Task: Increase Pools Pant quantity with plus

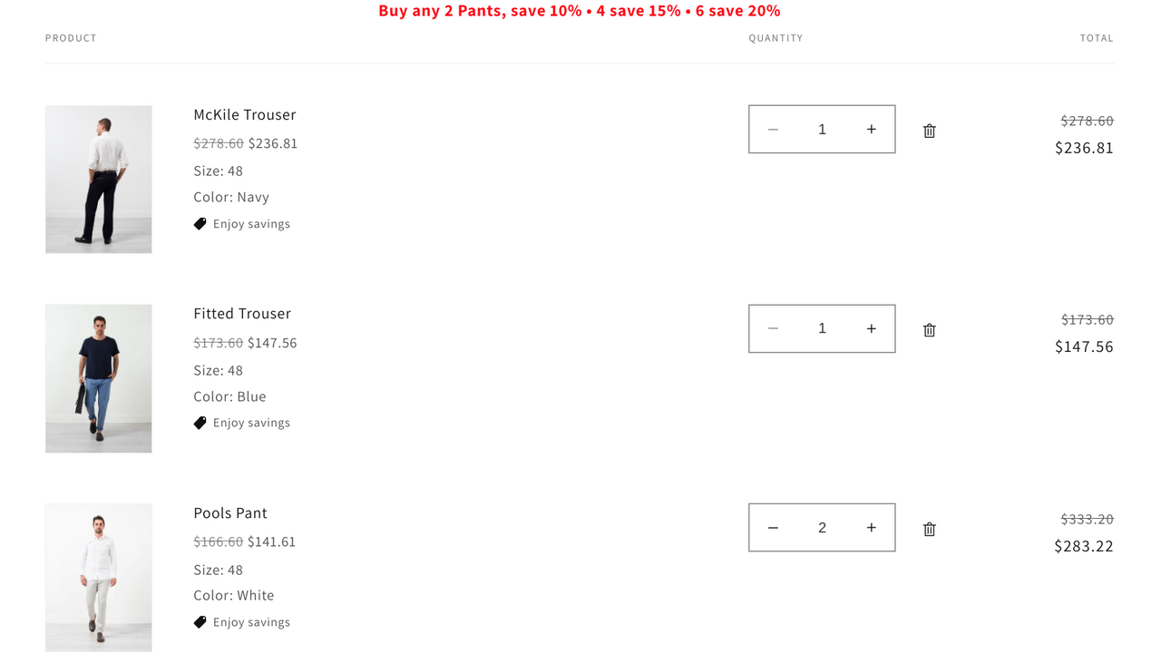Action: click(871, 528)
